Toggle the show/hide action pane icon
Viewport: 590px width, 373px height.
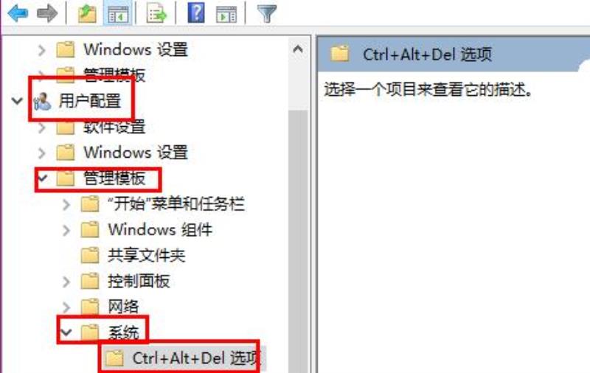(226, 14)
